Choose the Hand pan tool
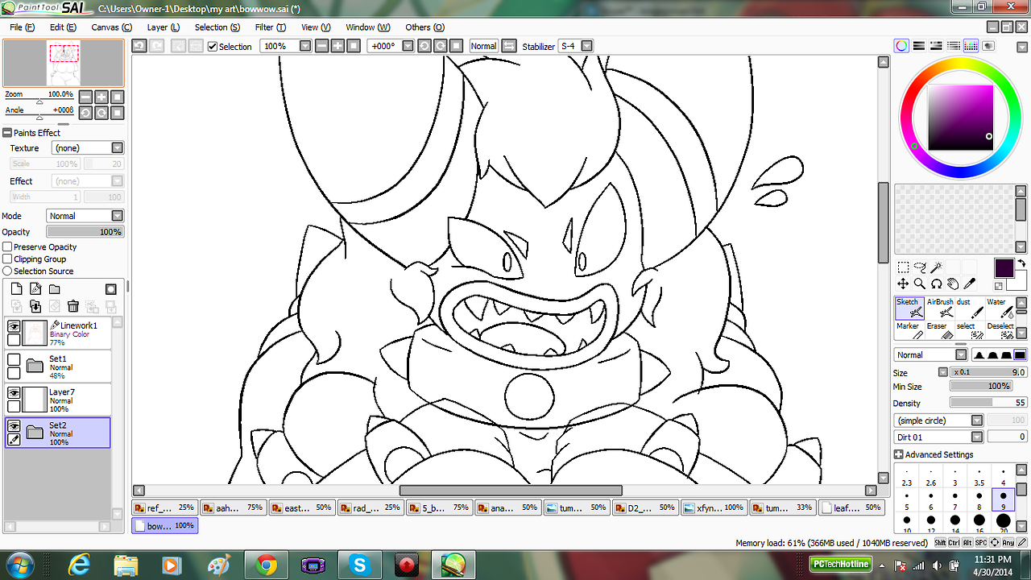Viewport: 1031px width, 580px height. 953,284
